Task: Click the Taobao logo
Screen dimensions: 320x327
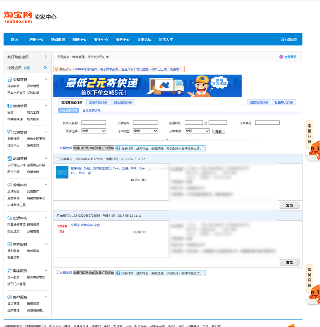Action: [x=18, y=17]
